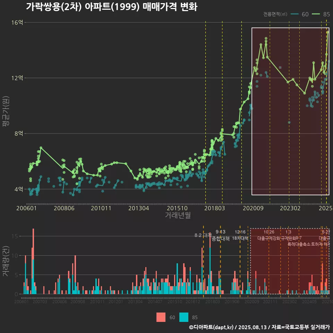Viewport: 333px width, 333px height.
Task: Click the 거래년월 axis title
Action: (x=178, y=215)
